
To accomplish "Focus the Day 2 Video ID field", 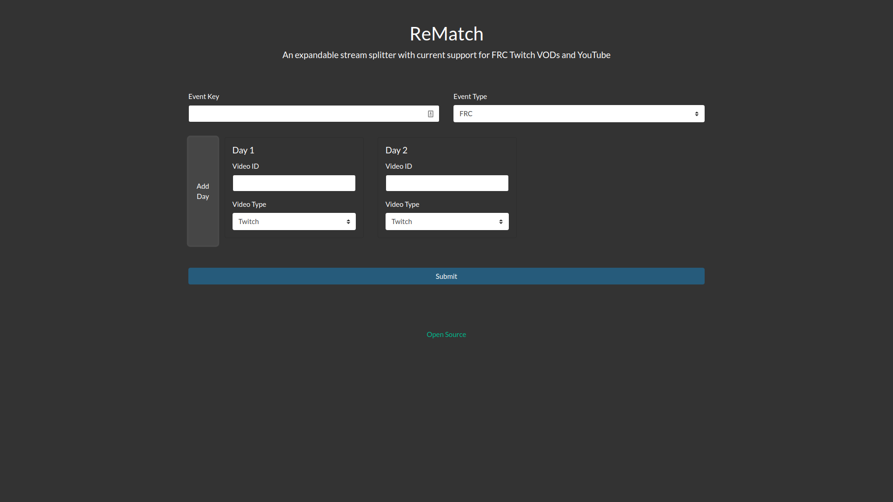I will click(447, 183).
